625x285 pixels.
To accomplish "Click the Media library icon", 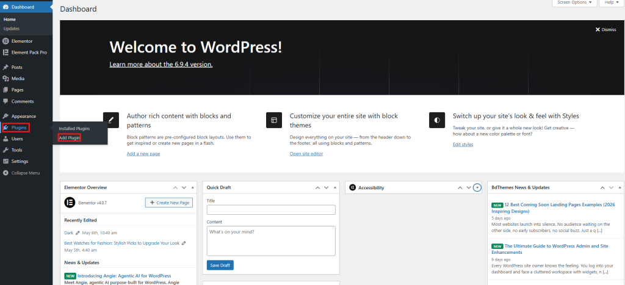I will pyautogui.click(x=5, y=79).
